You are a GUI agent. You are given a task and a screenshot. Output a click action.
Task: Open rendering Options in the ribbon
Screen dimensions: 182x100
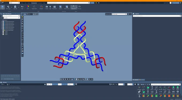pos(60,7)
